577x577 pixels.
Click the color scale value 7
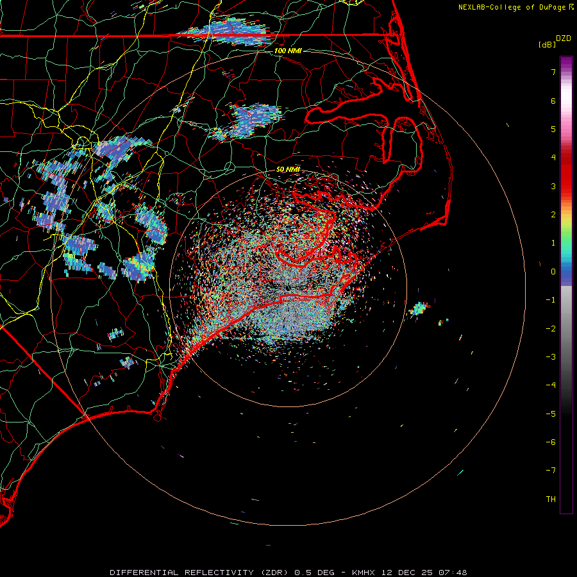pyautogui.click(x=553, y=72)
